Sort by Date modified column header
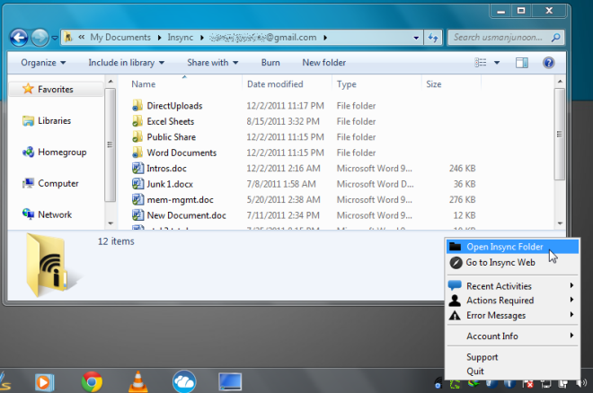Viewport: 593px width, 393px height. click(x=275, y=84)
